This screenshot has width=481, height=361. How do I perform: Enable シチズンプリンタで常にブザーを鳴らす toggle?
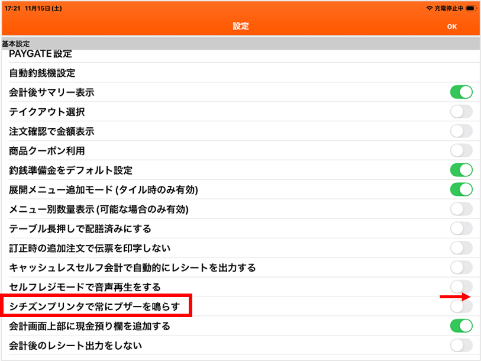[x=461, y=306]
